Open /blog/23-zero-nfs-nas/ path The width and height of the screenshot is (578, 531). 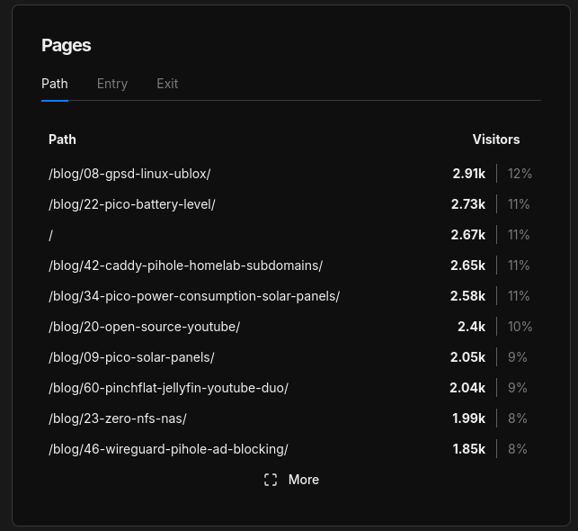click(x=118, y=418)
